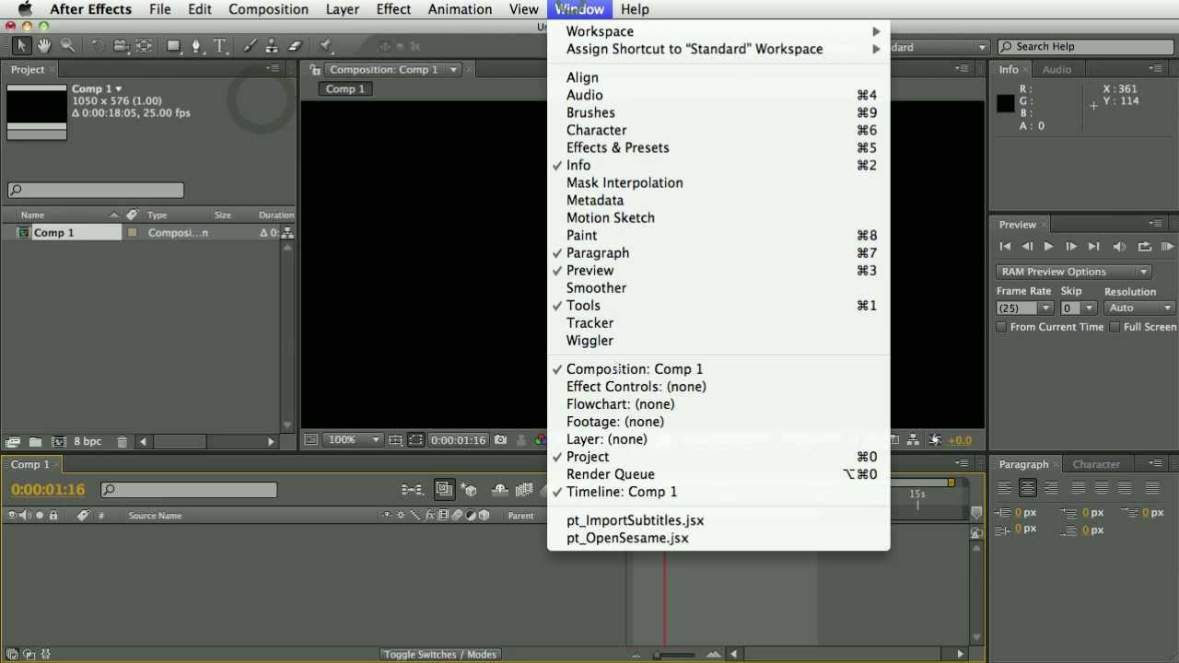The image size is (1179, 663).
Task: Switch to the Character panel tab
Action: [1096, 464]
